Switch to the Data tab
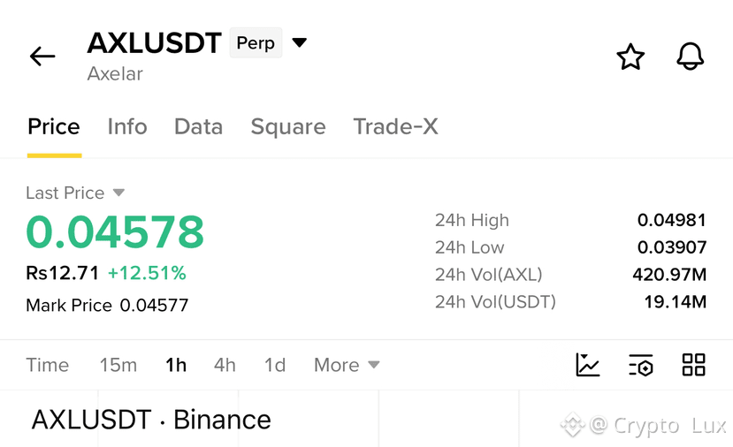This screenshot has height=447, width=733. [x=199, y=126]
